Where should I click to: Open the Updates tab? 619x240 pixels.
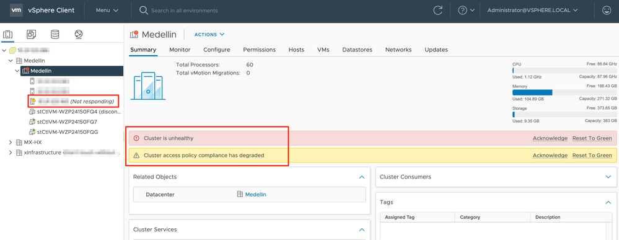[436, 50]
